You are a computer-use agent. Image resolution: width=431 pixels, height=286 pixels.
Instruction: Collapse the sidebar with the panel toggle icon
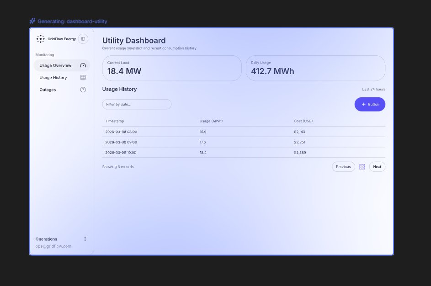pos(83,39)
